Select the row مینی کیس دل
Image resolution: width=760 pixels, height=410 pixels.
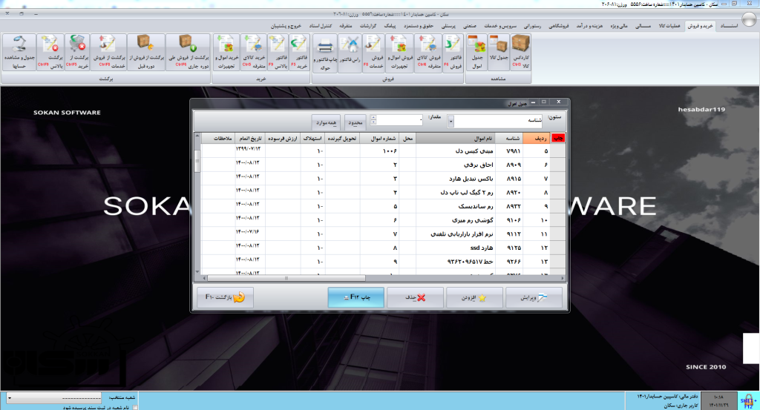click(383, 151)
